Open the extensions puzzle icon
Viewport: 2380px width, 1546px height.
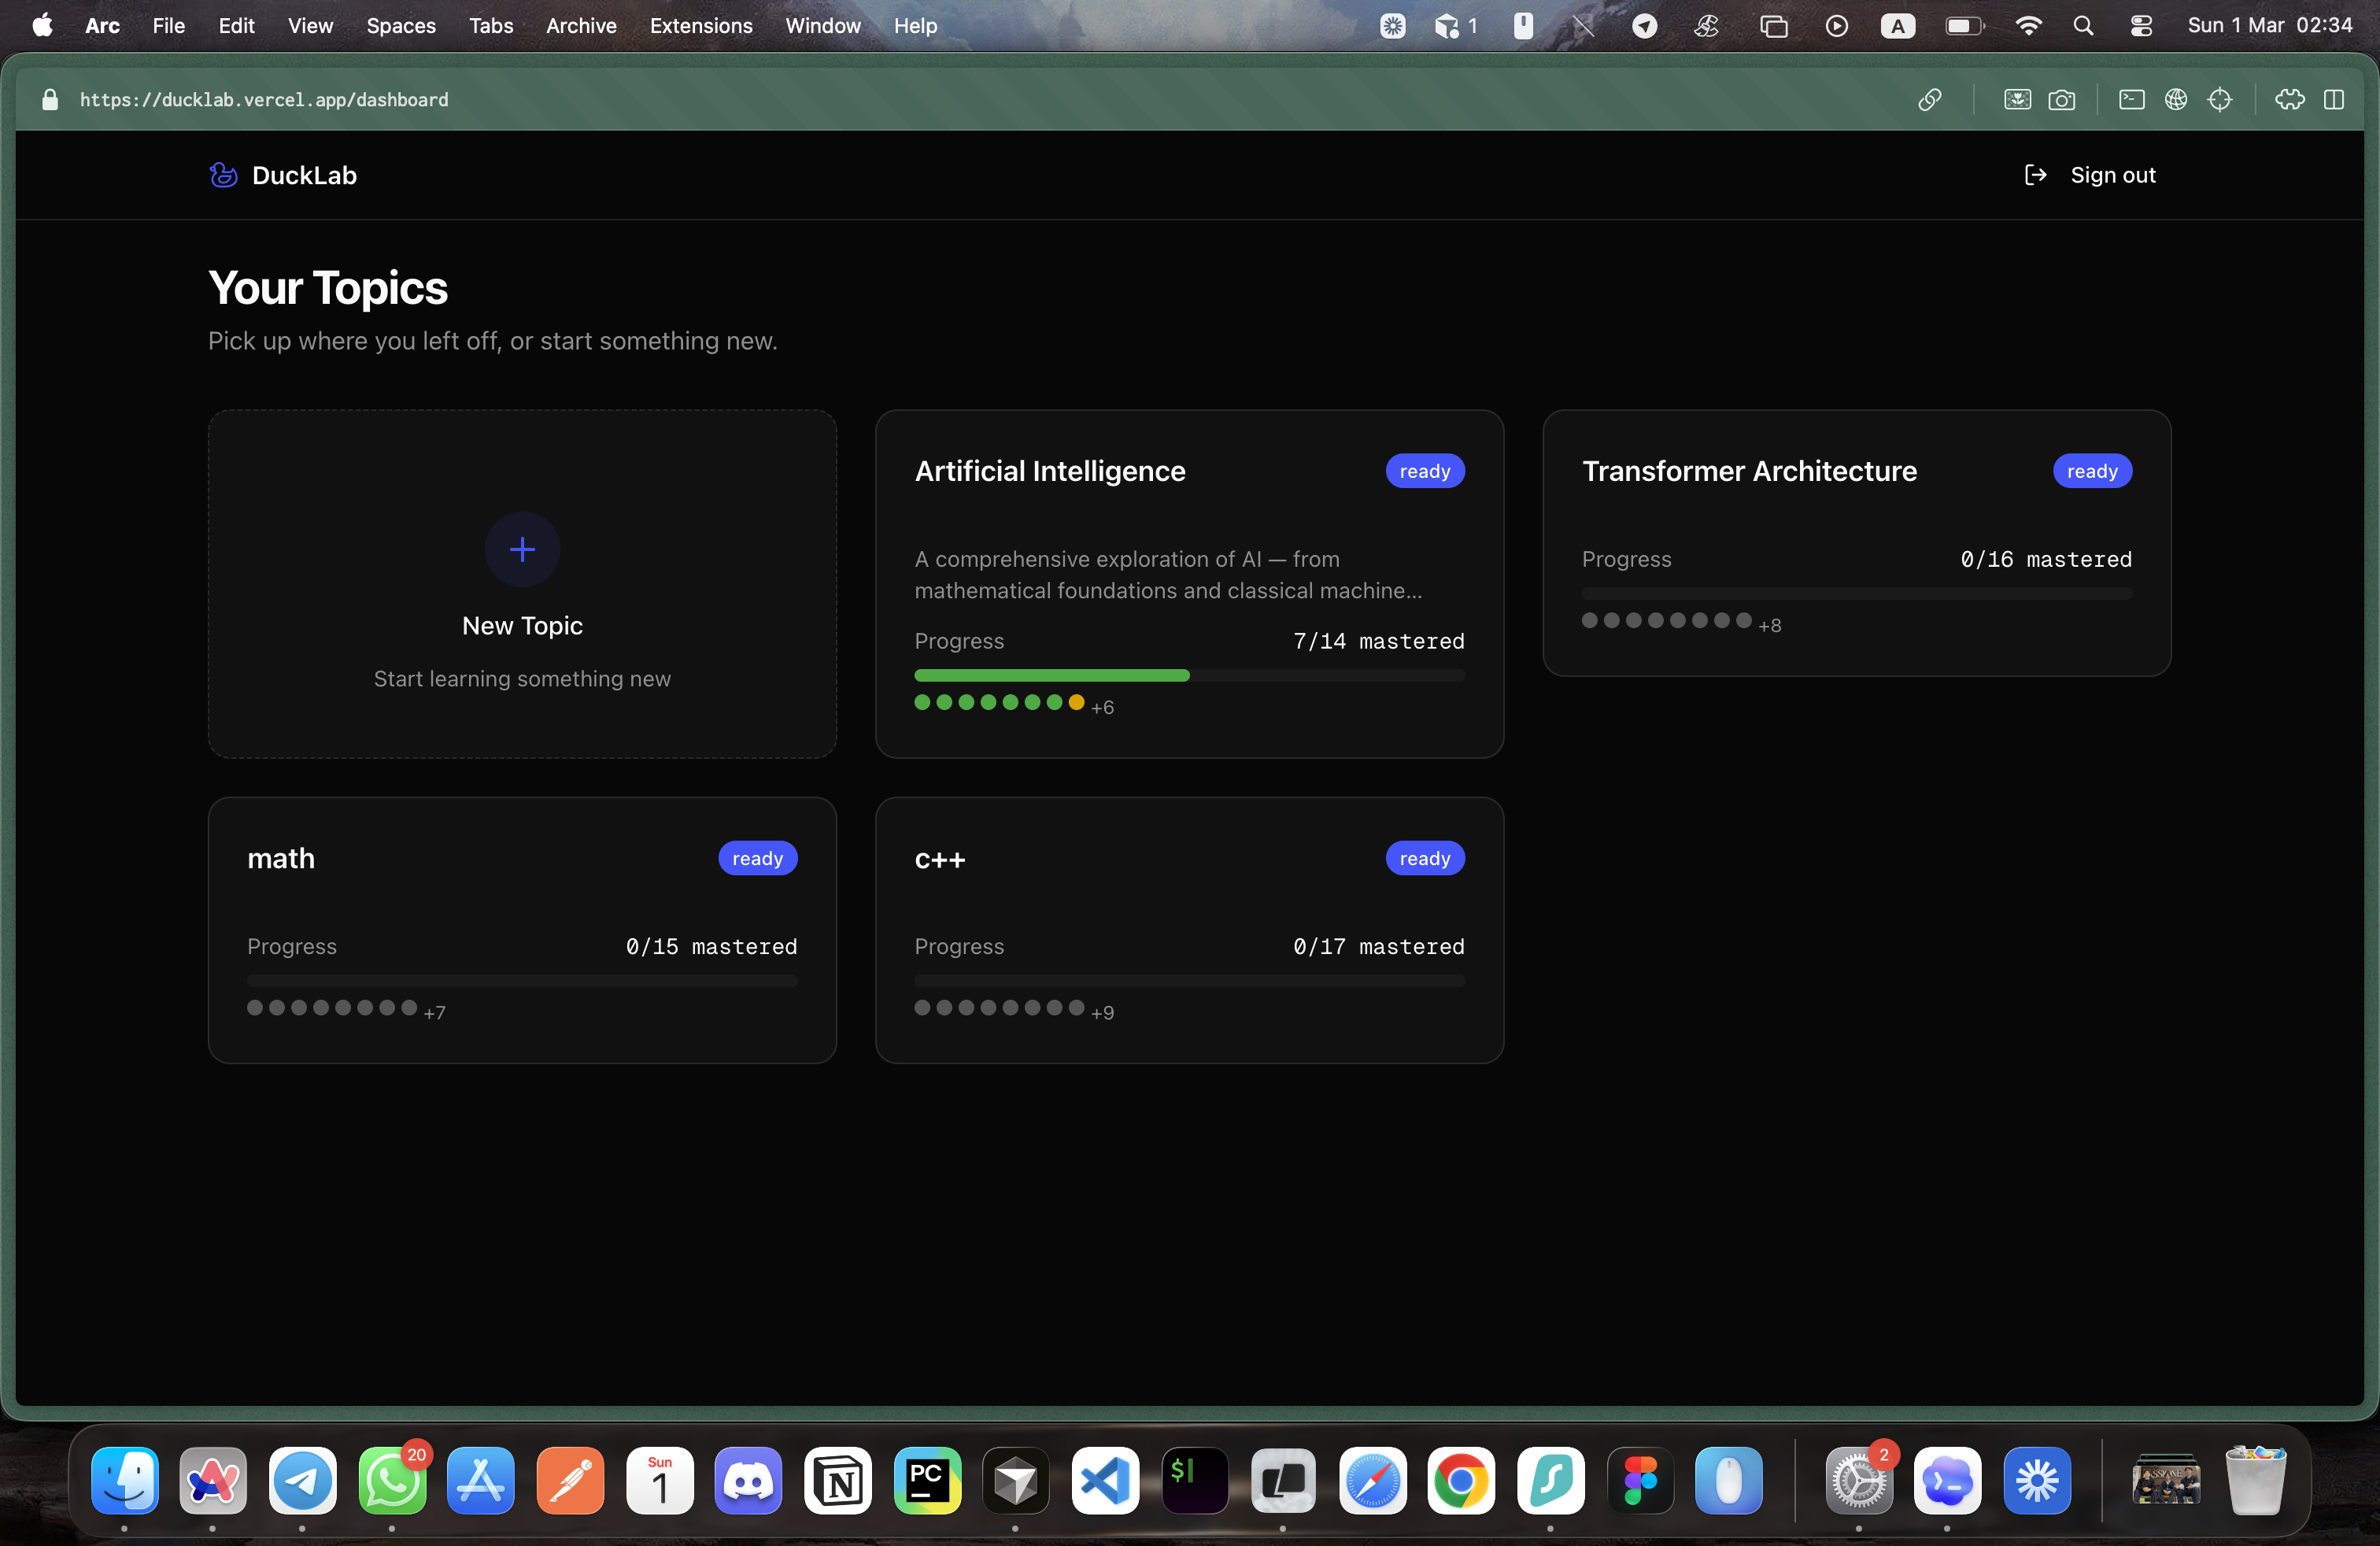[x=2289, y=99]
